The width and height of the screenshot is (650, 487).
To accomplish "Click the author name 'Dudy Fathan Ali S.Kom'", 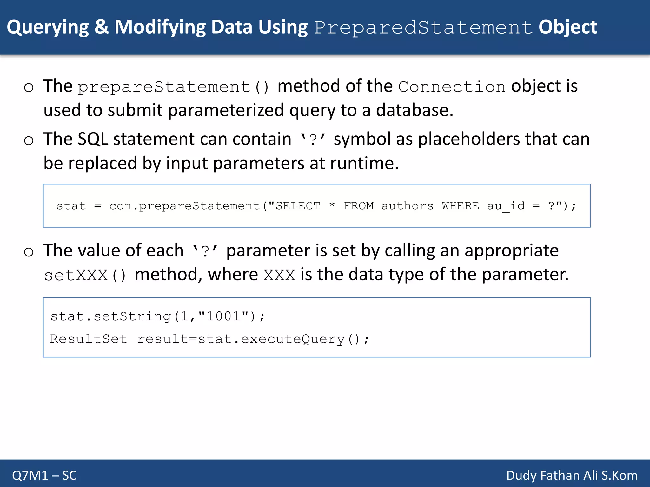I will tap(572, 476).
